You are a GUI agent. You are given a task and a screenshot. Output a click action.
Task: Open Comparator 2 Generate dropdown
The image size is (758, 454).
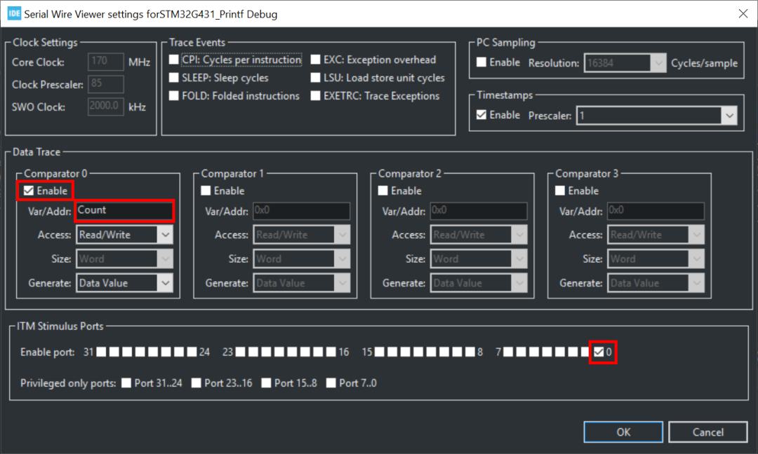(x=479, y=283)
